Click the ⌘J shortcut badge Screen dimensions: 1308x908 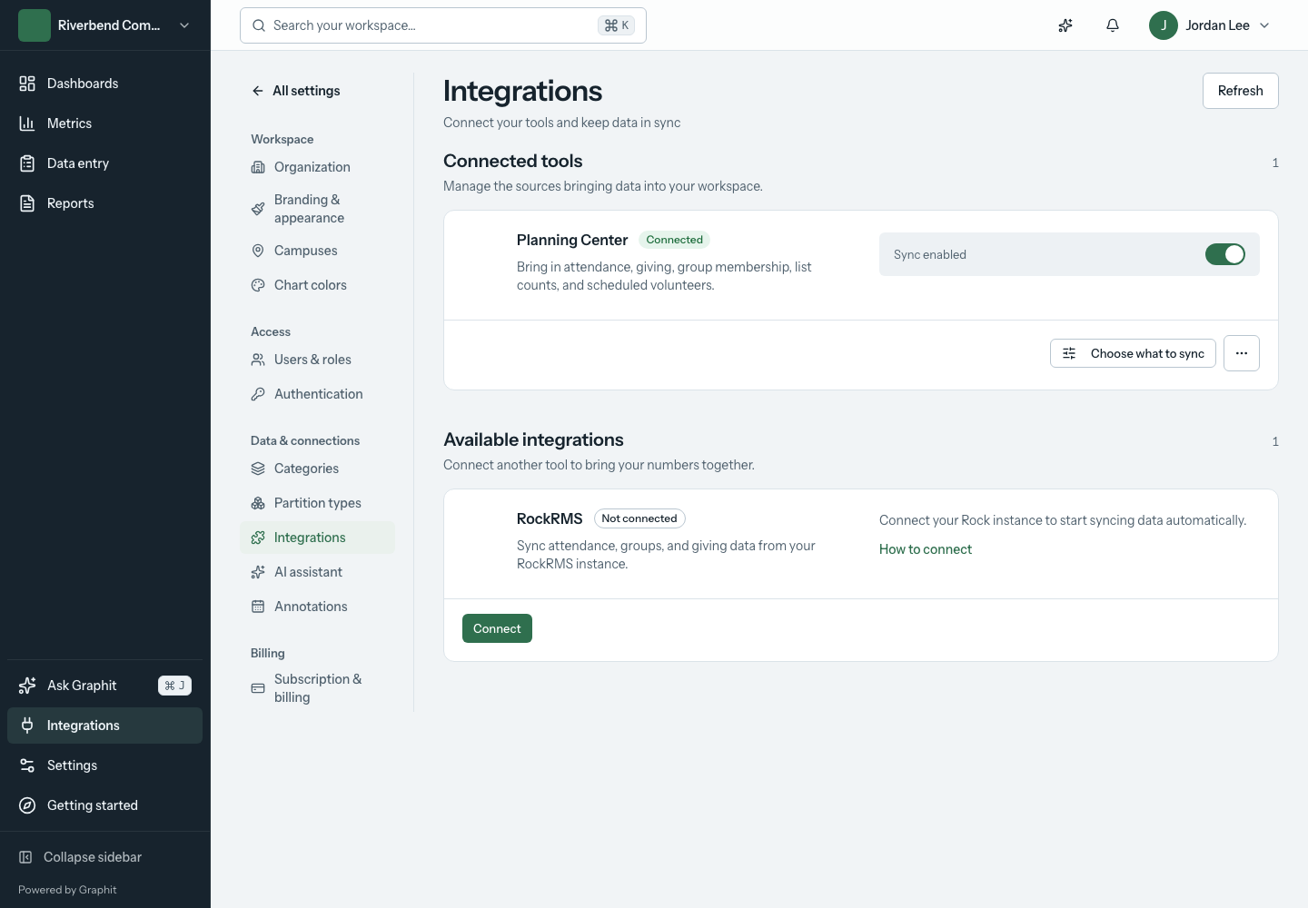pos(174,686)
